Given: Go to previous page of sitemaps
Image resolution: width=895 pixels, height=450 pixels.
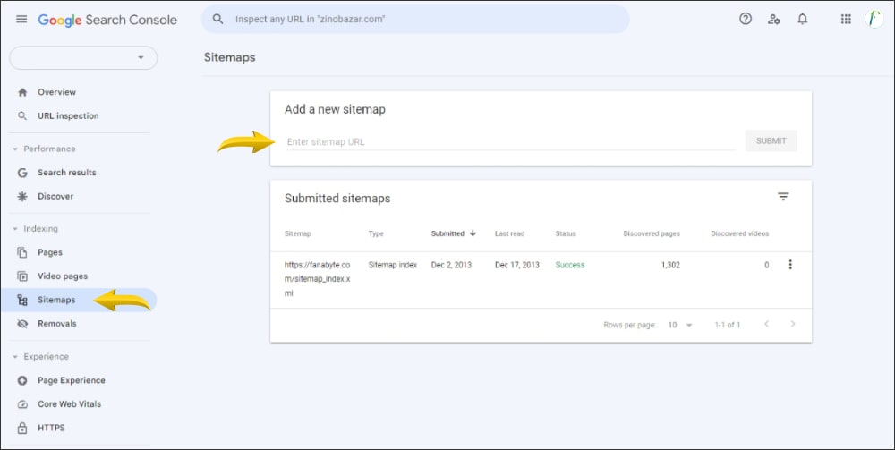Looking at the screenshot, I should tap(767, 324).
